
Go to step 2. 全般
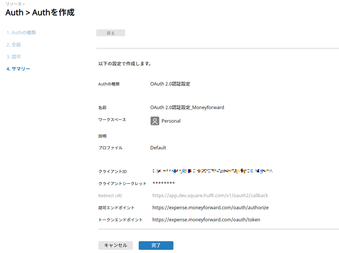[14, 45]
